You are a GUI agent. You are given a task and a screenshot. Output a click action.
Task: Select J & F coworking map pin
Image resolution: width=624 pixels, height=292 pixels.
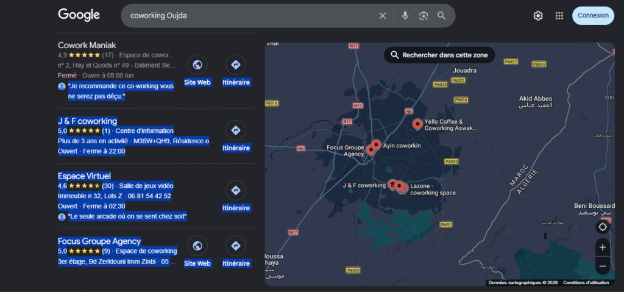(x=392, y=184)
